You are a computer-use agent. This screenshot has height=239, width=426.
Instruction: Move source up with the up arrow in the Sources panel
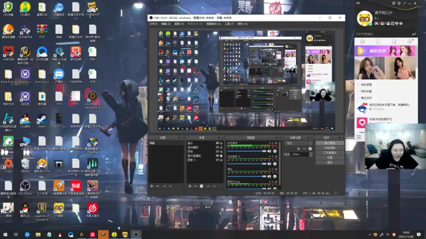click(x=208, y=186)
